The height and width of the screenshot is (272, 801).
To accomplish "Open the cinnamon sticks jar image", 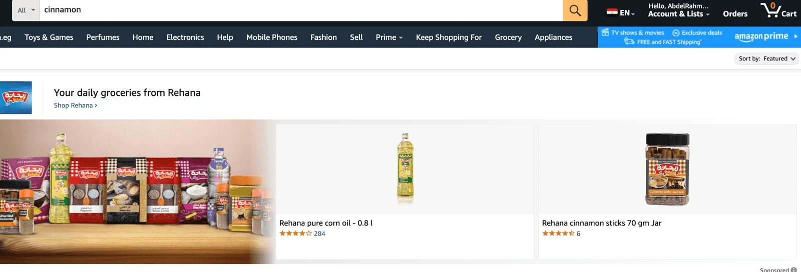I will coord(667,169).
